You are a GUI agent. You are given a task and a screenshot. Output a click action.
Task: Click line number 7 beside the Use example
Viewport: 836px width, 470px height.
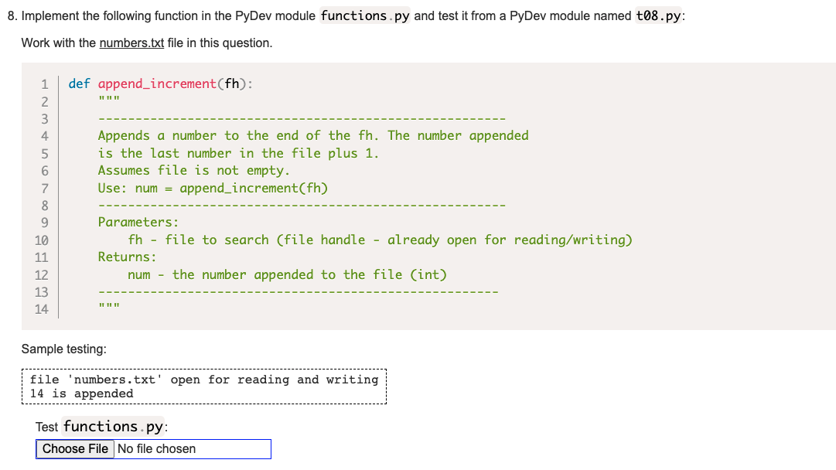point(44,188)
